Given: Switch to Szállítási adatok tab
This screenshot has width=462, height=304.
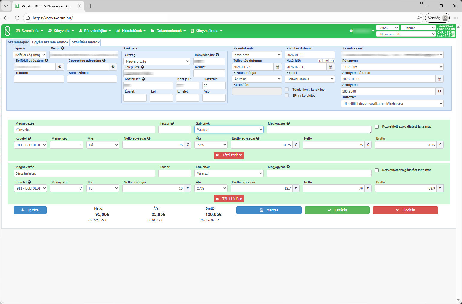Looking at the screenshot, I should 85,42.
